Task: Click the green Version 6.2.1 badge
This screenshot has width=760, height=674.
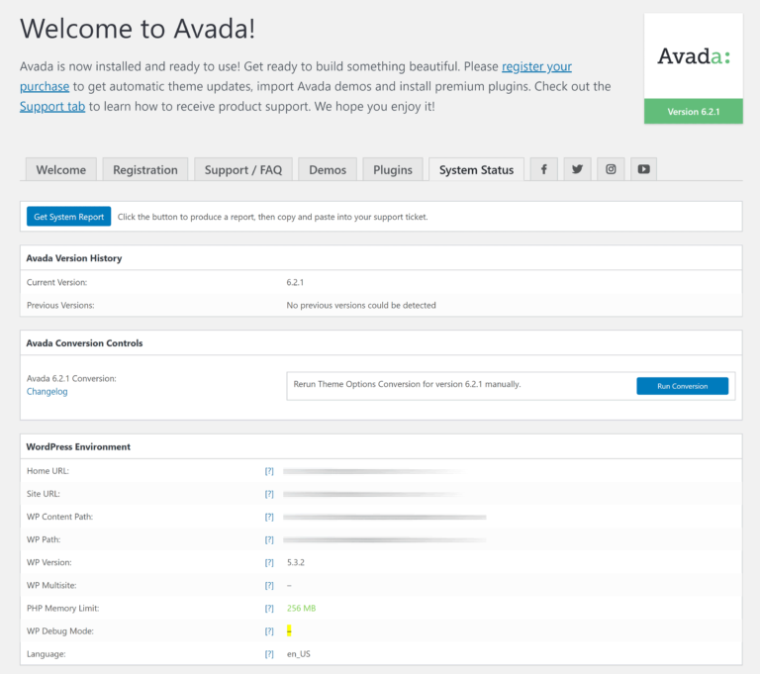Action: [x=694, y=112]
